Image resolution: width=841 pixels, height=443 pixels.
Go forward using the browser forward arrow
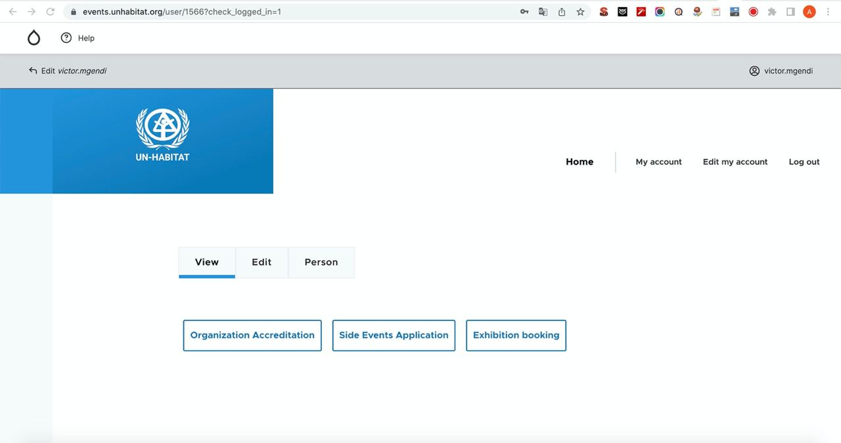tap(32, 12)
